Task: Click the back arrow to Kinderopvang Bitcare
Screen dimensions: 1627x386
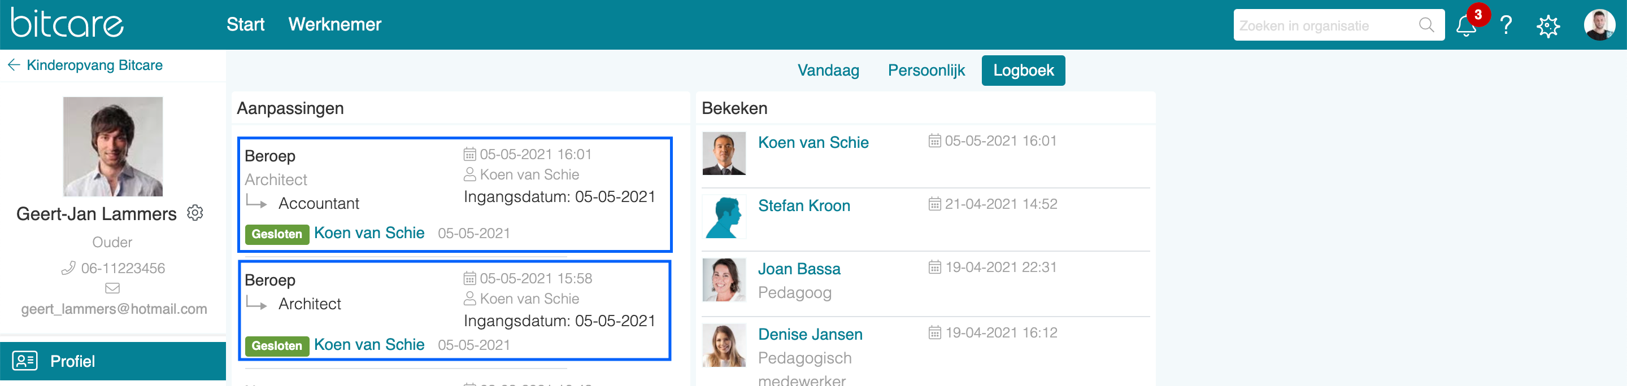Action: tap(14, 65)
